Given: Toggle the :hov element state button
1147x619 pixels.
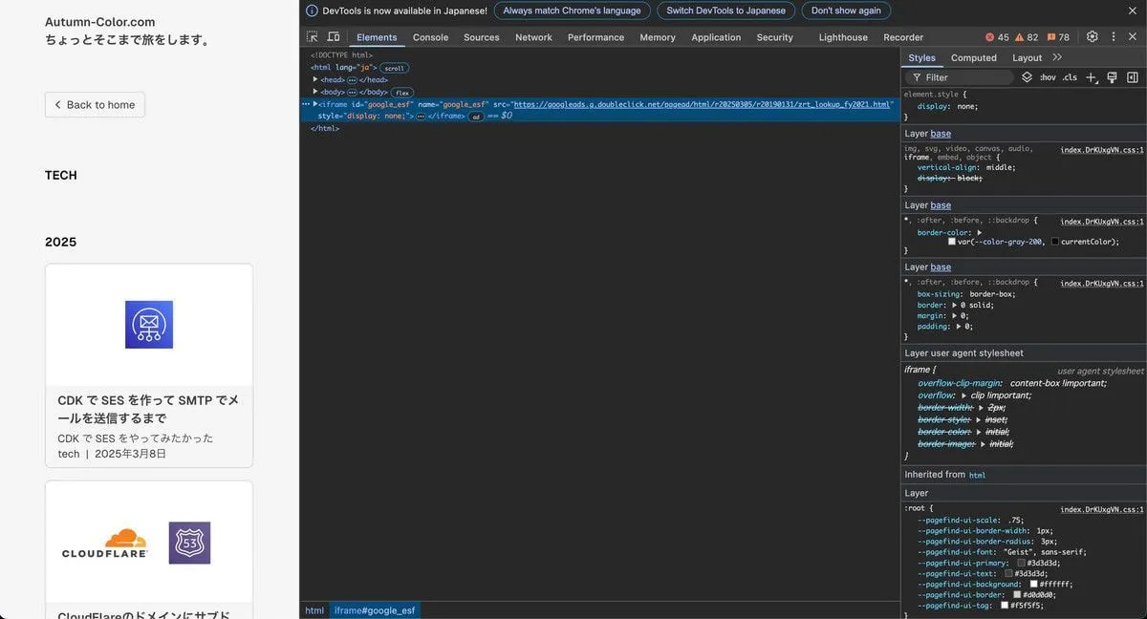Looking at the screenshot, I should (x=1048, y=77).
